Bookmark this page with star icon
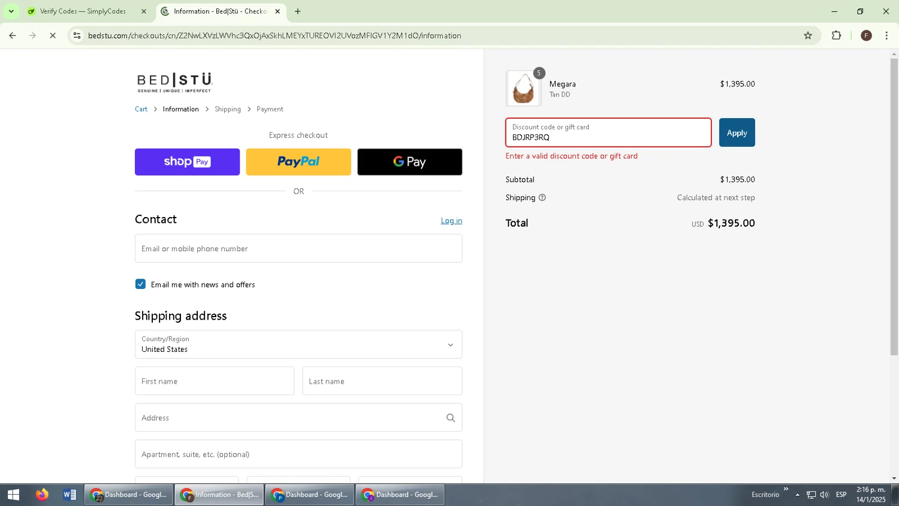The width and height of the screenshot is (899, 506). tap(808, 35)
